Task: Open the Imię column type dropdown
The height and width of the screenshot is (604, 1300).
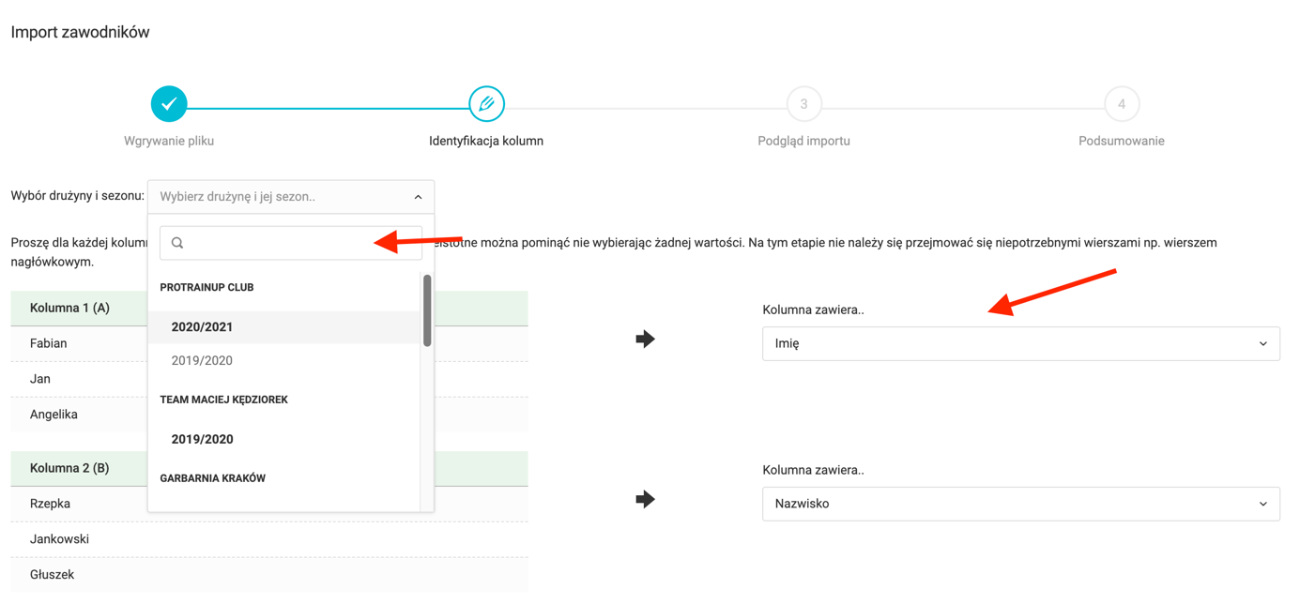Action: (1020, 344)
